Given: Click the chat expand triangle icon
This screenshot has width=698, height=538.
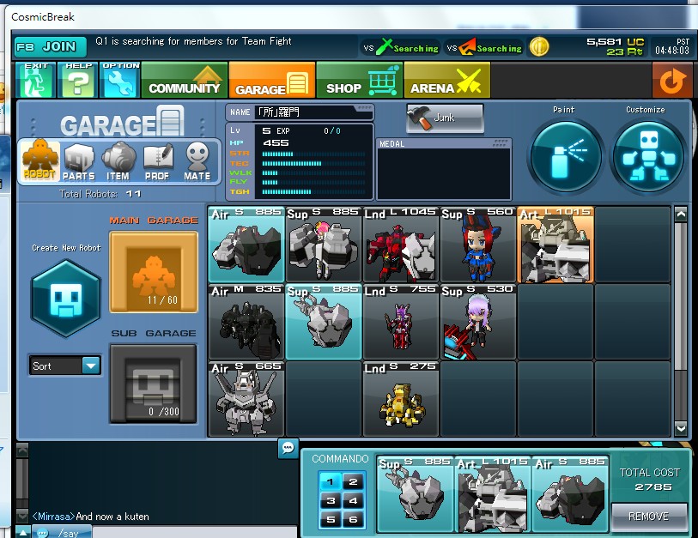Looking at the screenshot, I should (22, 532).
